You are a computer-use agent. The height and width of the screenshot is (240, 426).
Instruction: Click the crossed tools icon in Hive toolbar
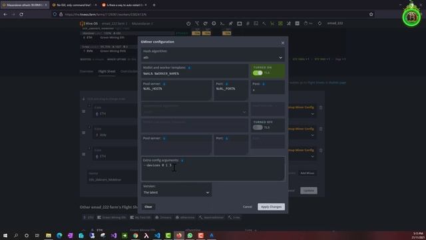click(289, 24)
